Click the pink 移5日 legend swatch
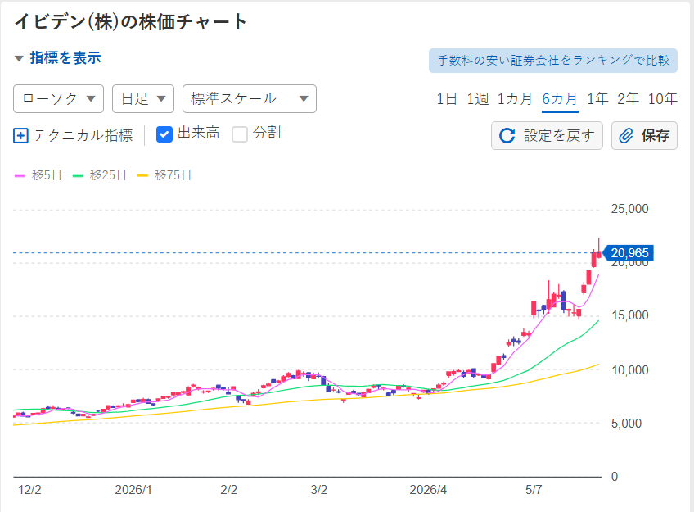694x512 pixels. 20,176
